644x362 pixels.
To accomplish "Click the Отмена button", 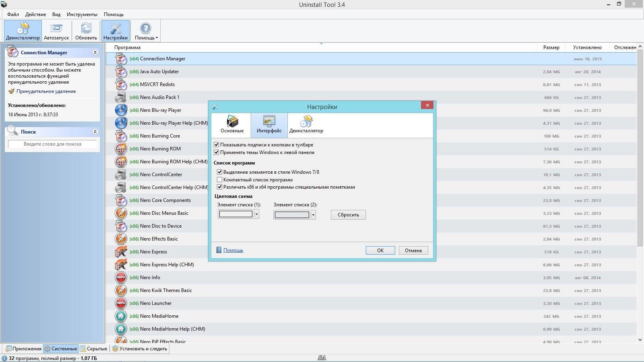I will pyautogui.click(x=413, y=250).
